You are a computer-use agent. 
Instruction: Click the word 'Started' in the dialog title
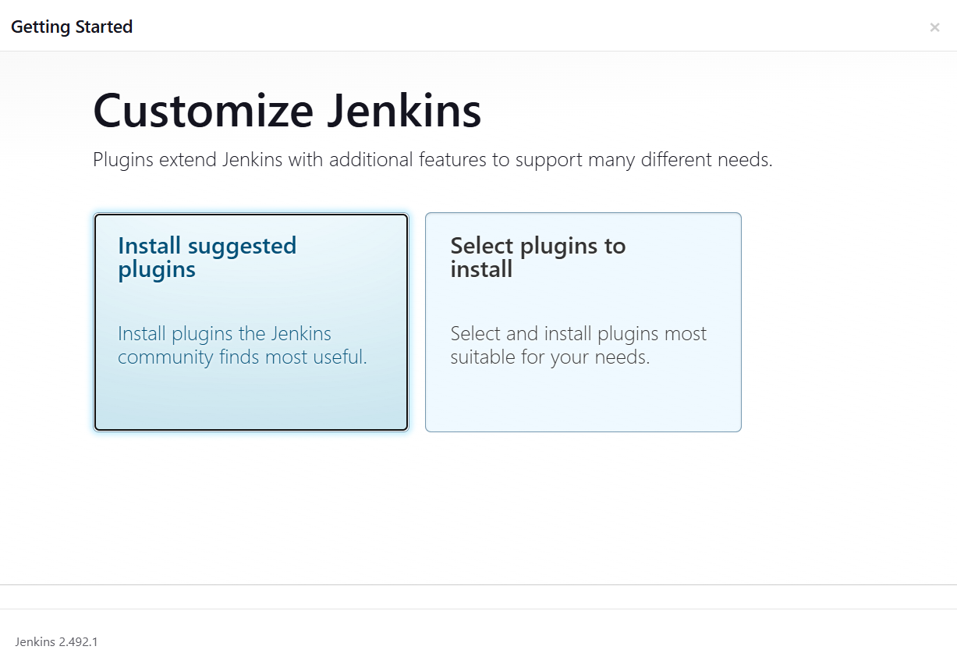pos(103,27)
